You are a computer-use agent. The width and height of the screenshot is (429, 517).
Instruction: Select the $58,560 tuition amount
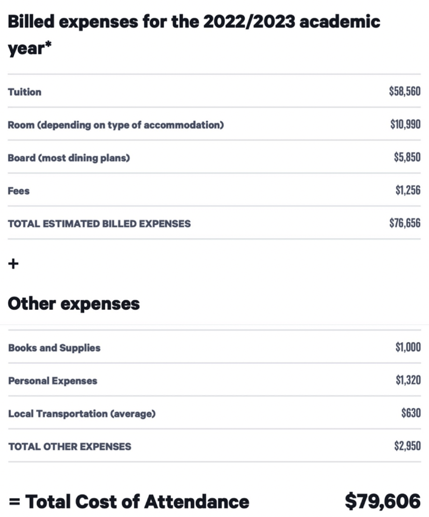pos(404,91)
